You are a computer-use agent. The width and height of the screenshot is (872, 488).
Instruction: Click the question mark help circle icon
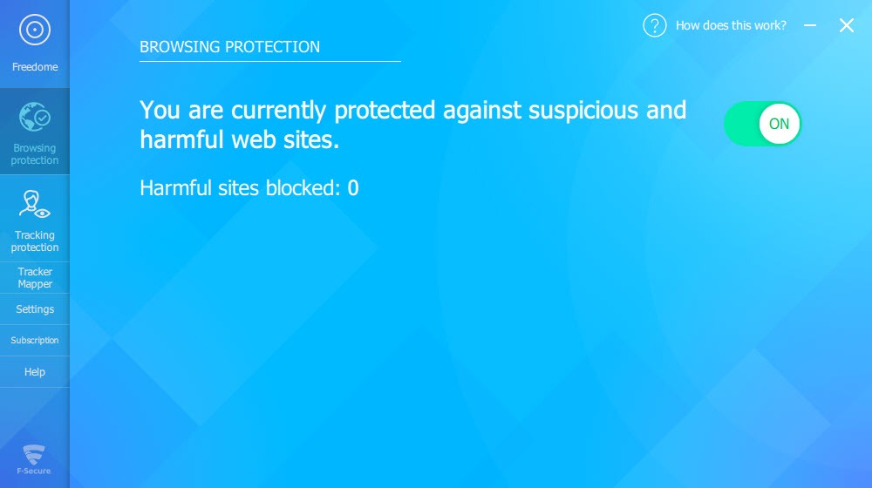[x=655, y=25]
